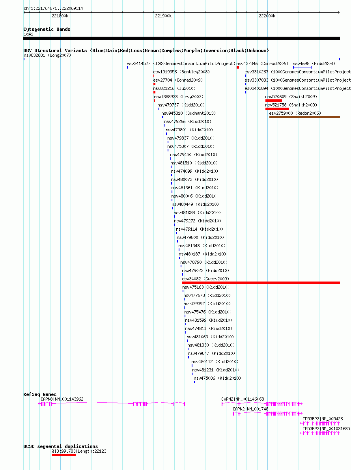The width and height of the screenshot is (351, 470).
Task: Select esv3402894 variant label
Action: click(298, 89)
